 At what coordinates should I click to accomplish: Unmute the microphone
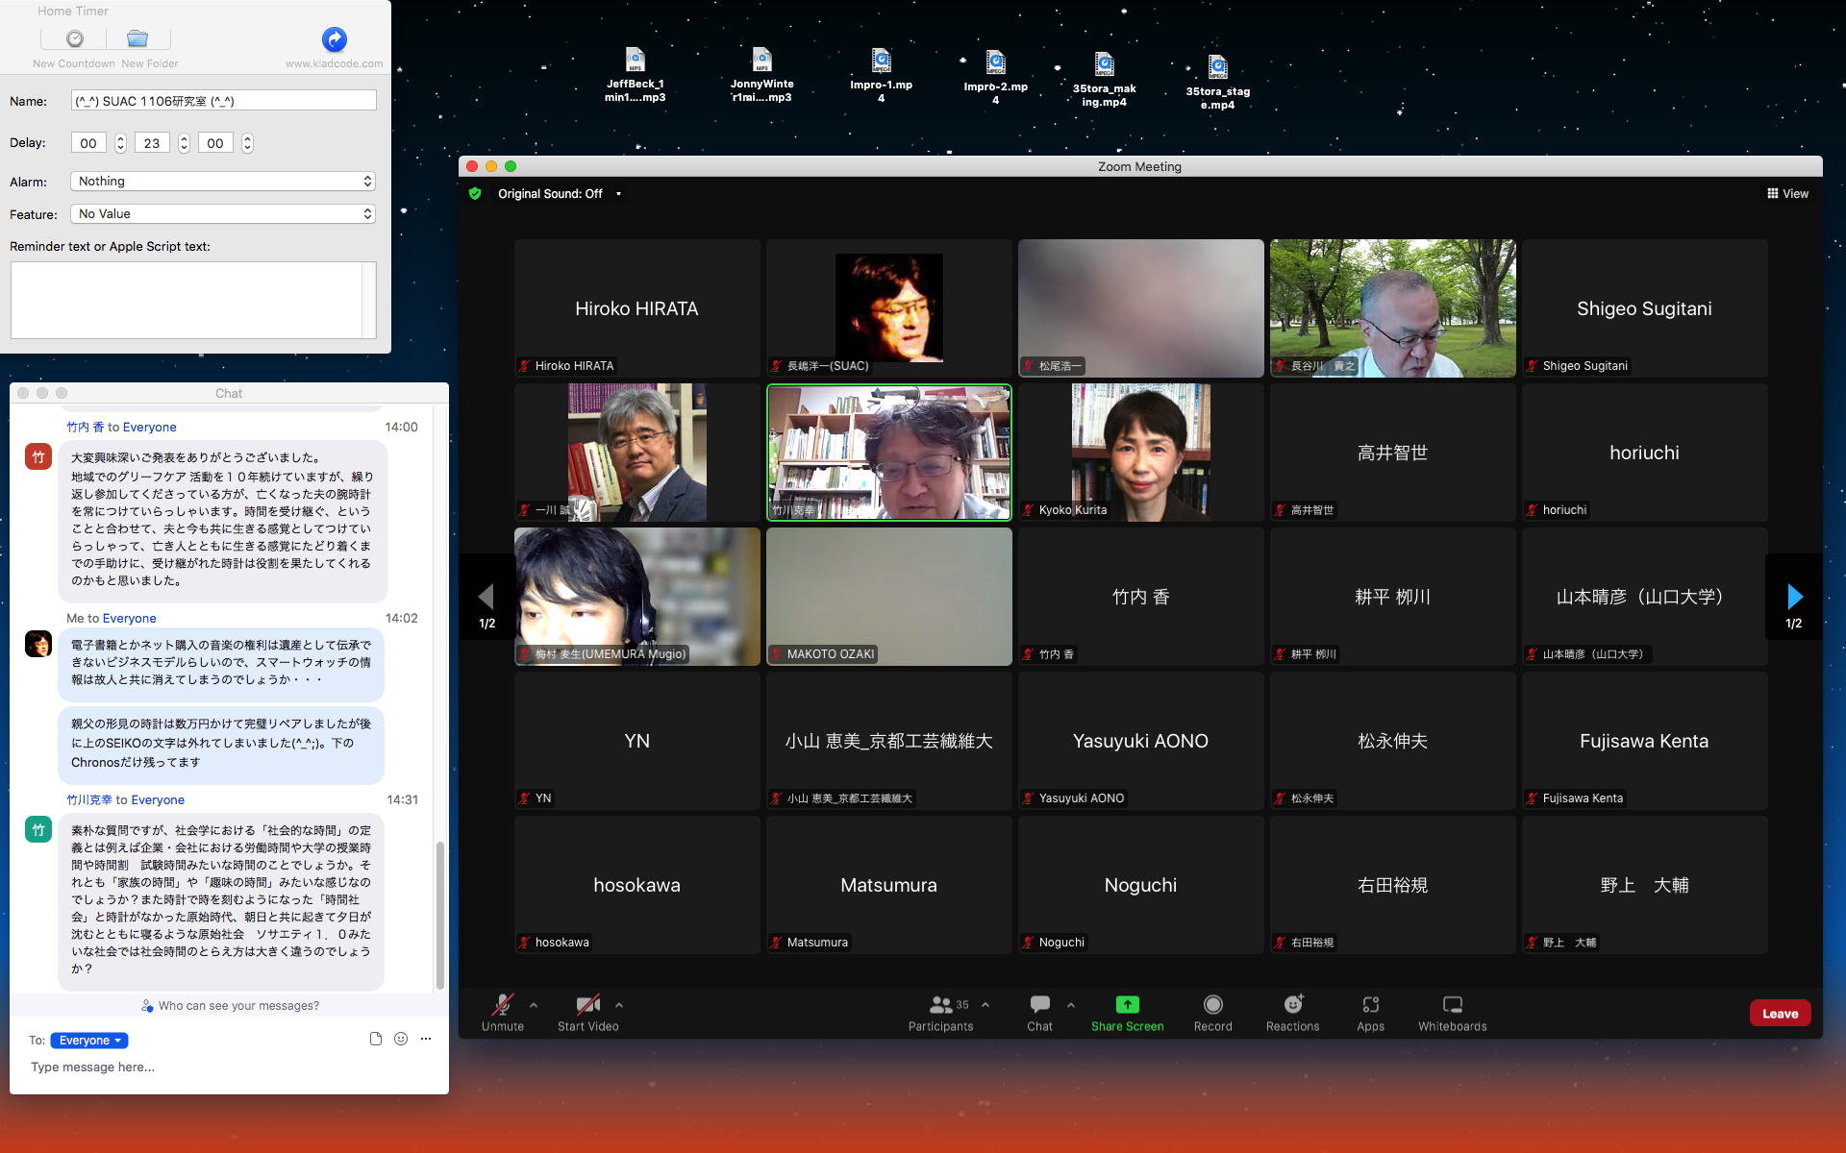[502, 1004]
